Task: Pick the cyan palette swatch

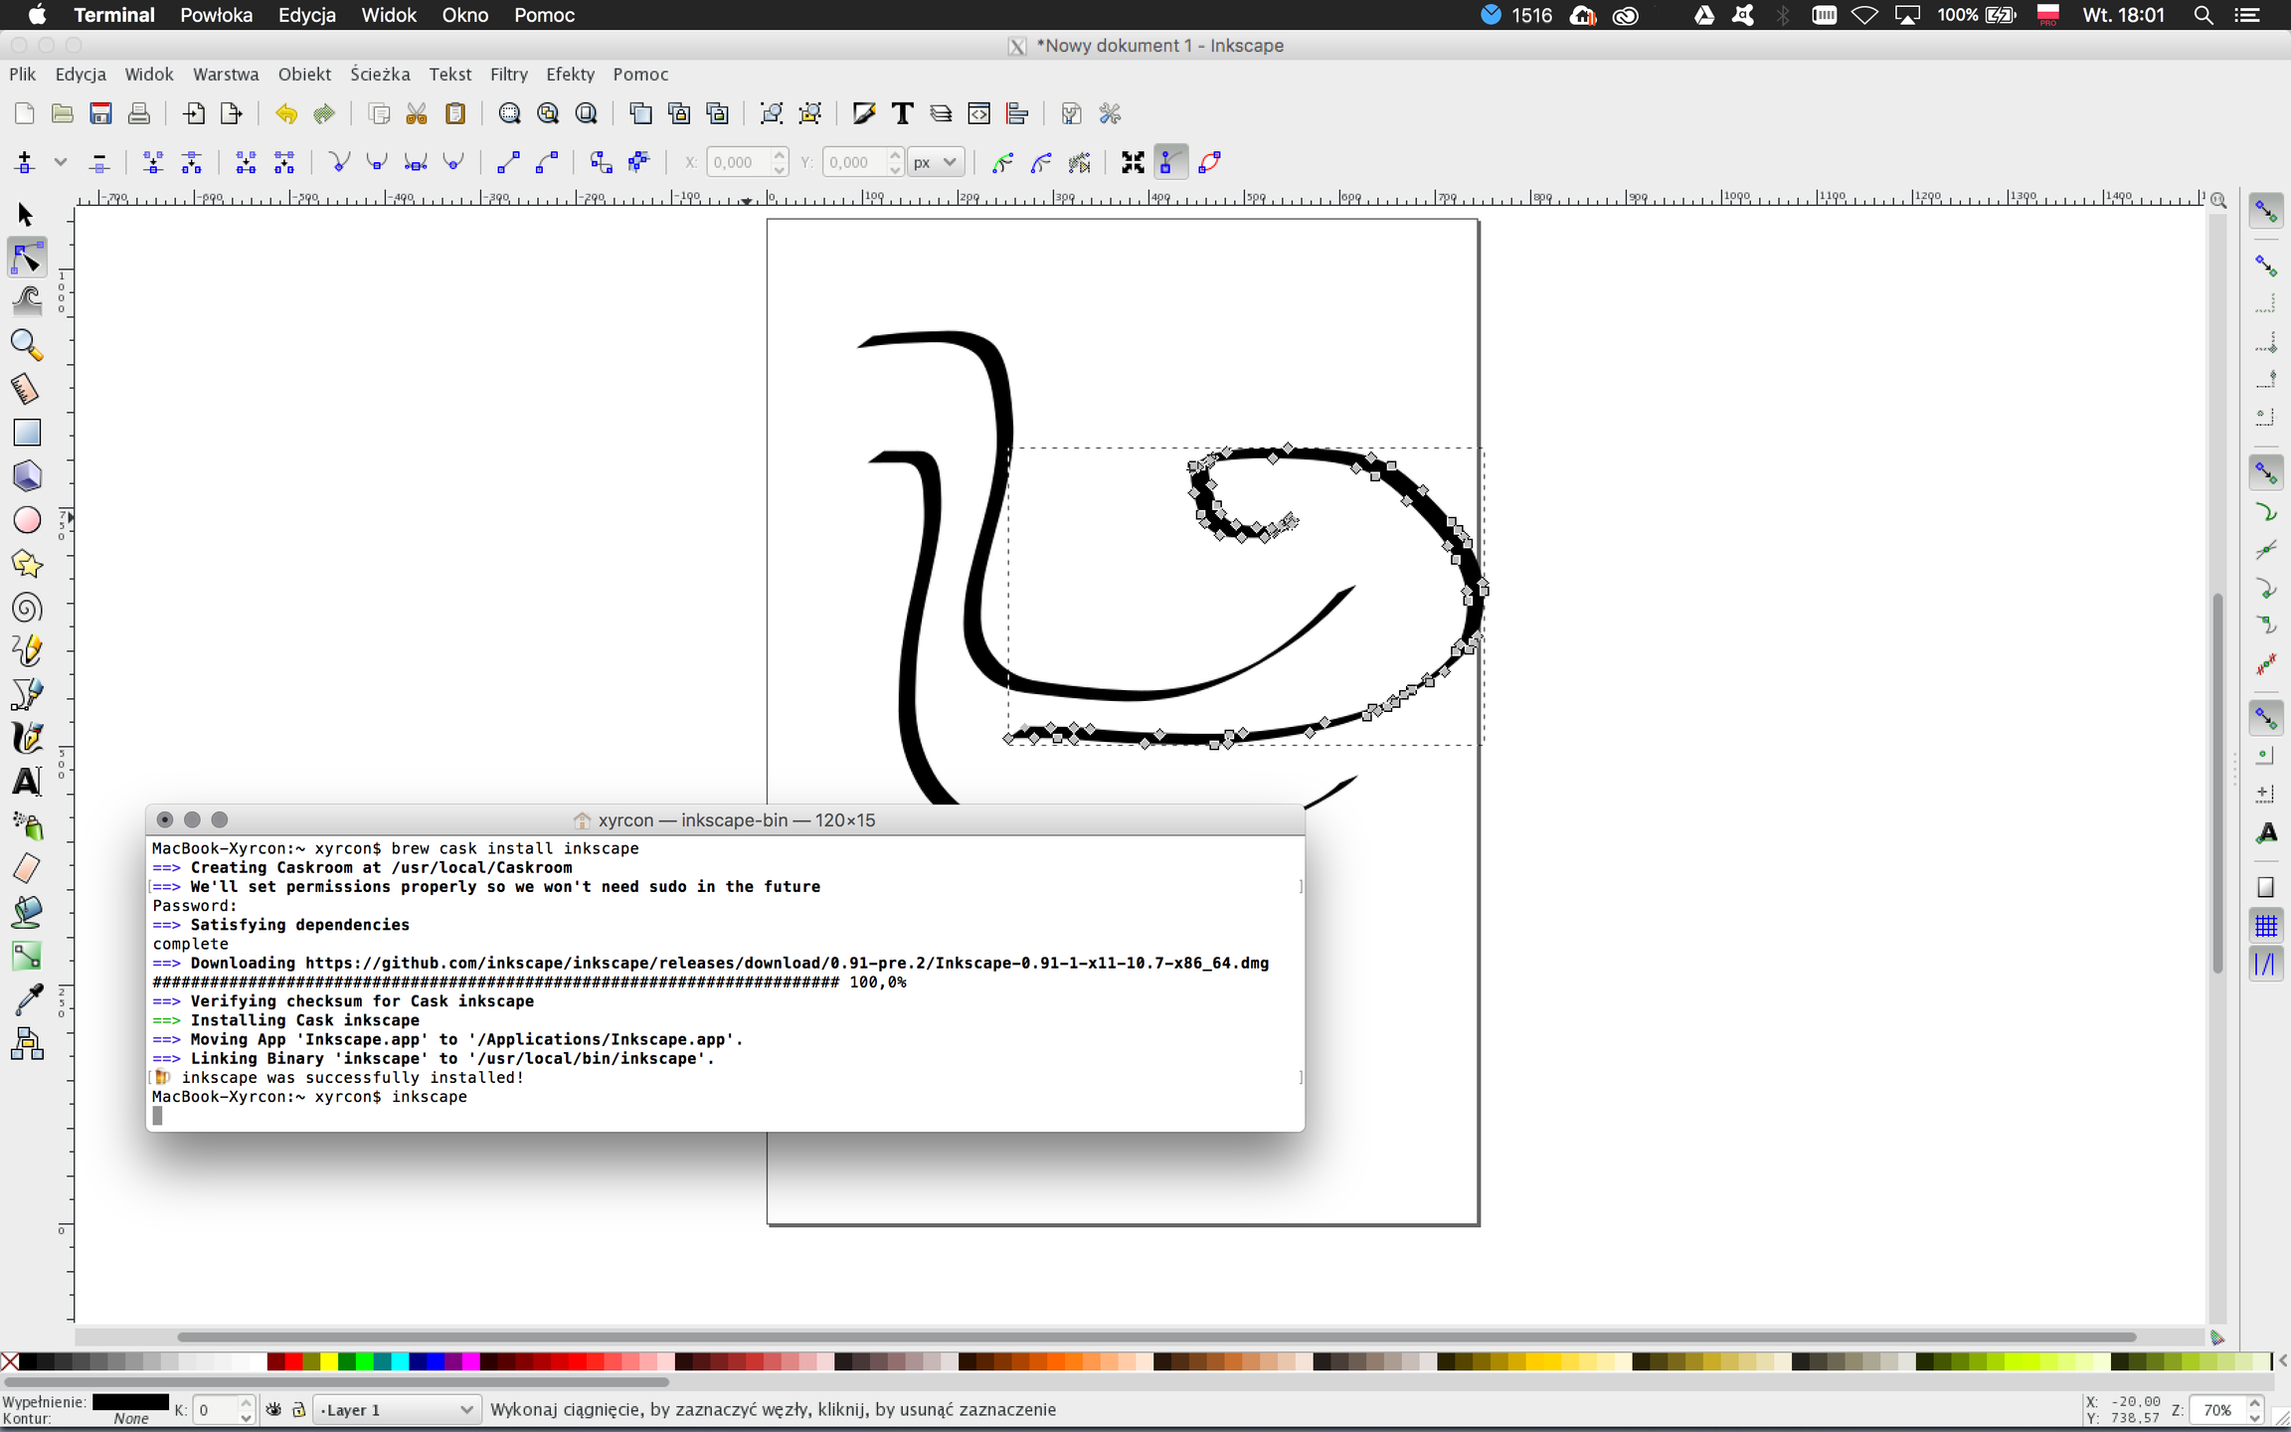Action: [x=400, y=1361]
